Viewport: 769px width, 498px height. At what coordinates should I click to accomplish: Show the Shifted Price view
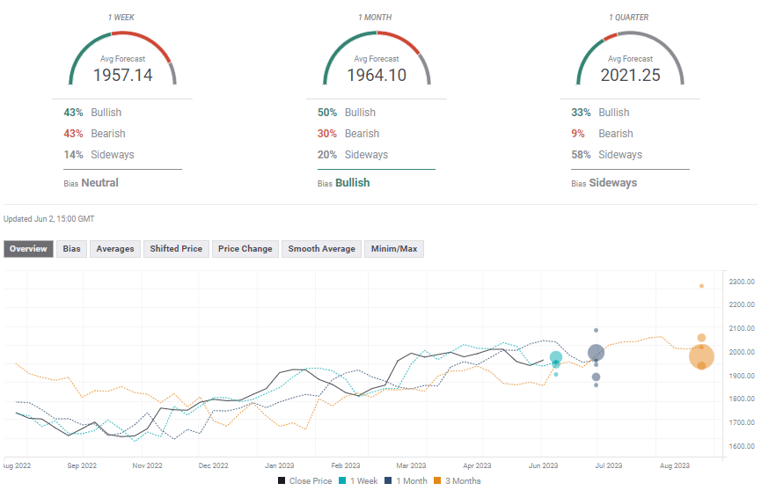176,249
